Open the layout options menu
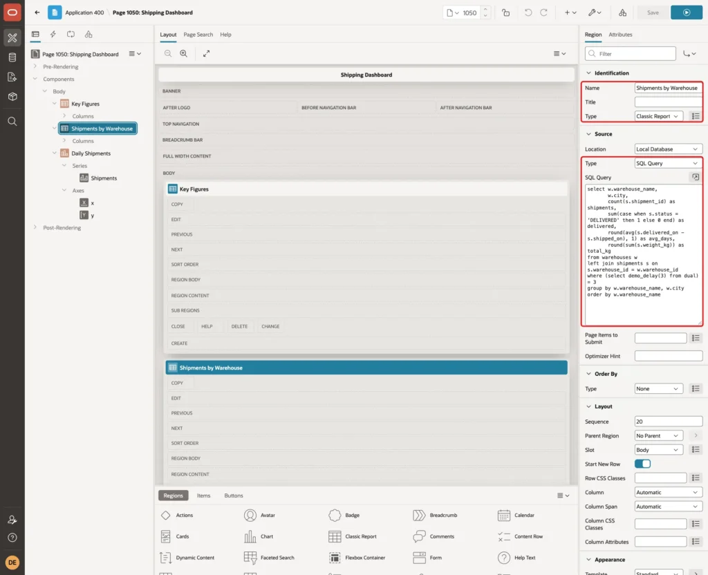 coord(559,53)
